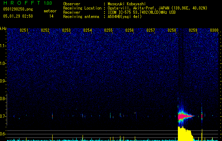The image size is (222, 141).
Task: Click the kHz axis unit label
Action: (x=3, y=29)
